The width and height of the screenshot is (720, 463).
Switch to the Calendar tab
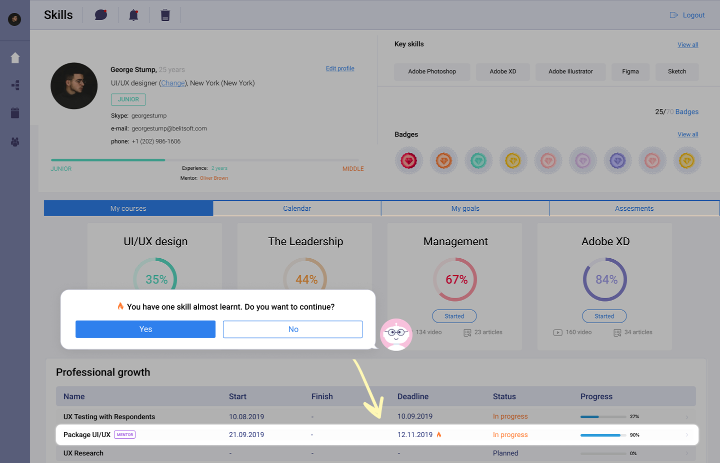(297, 208)
